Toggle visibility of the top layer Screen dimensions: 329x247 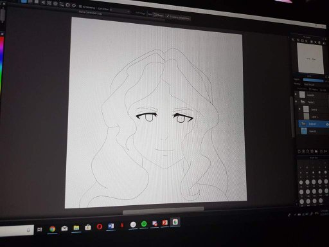click(296, 94)
